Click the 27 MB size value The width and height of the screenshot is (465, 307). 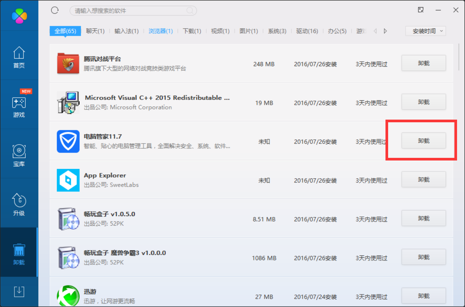[264, 297]
